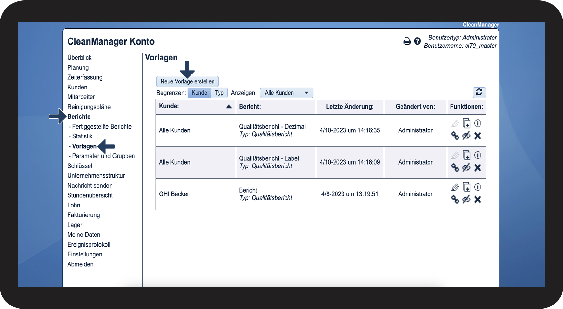The image size is (563, 309).
Task: Copy the Qualitätsbericht - Dezimal template
Action: point(466,123)
